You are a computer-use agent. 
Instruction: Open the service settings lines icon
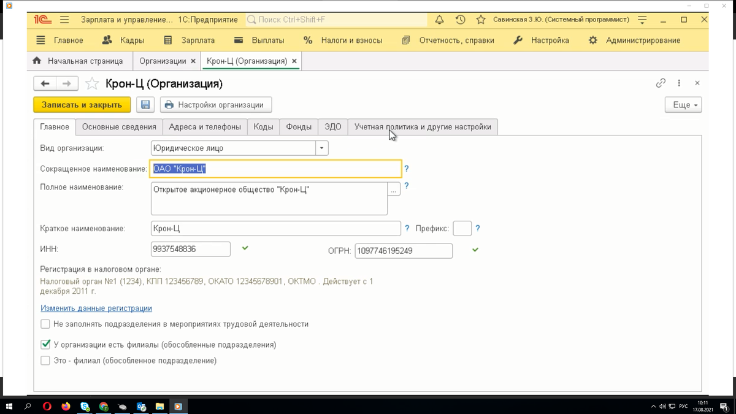(x=642, y=20)
